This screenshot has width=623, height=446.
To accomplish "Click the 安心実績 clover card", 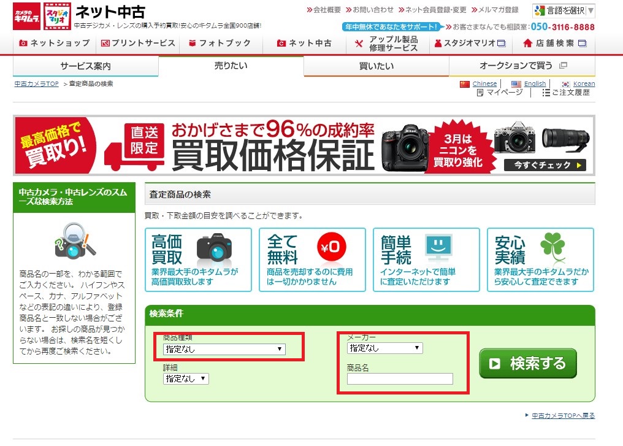I will tap(540, 260).
